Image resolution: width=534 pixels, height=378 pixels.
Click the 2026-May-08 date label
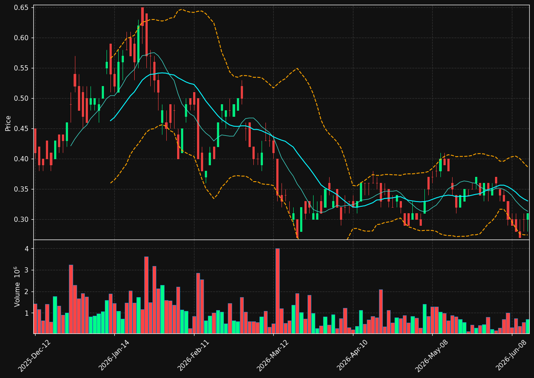431,356
